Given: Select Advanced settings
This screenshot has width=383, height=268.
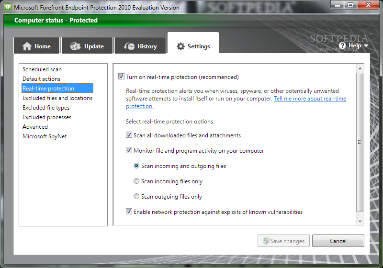Looking at the screenshot, I should pyautogui.click(x=35, y=127).
